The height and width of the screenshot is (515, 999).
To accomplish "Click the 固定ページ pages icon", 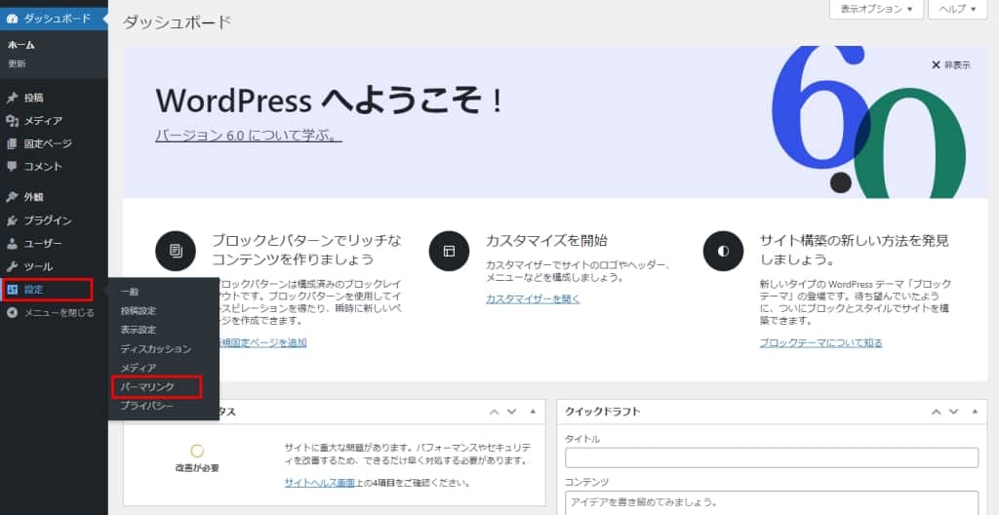I will [x=12, y=143].
